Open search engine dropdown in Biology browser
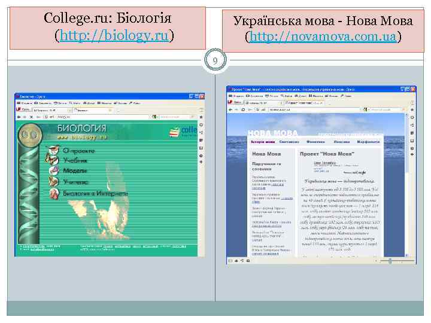This screenshot has height=323, width=431. (x=155, y=117)
